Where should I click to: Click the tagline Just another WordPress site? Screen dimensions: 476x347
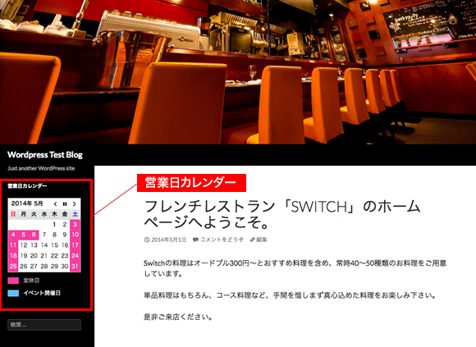(x=41, y=168)
